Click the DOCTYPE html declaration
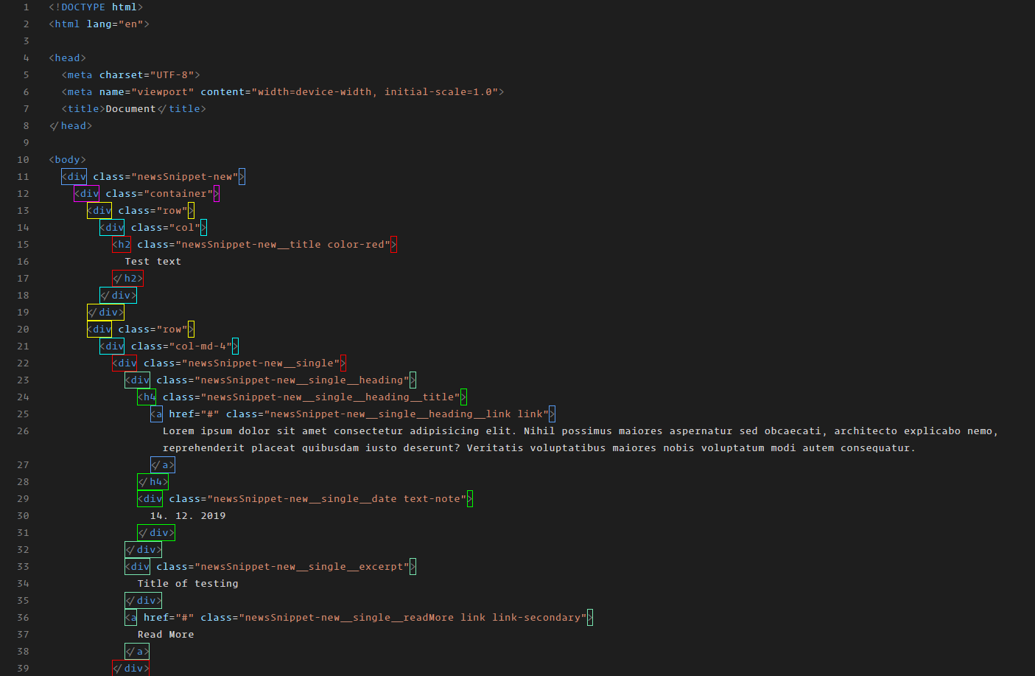The image size is (1035, 676). tap(96, 7)
